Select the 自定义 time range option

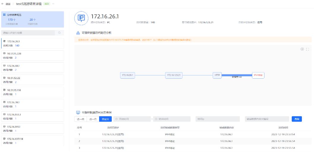pos(105,119)
